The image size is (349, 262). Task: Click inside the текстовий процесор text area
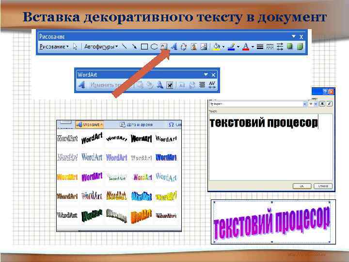pos(271,147)
